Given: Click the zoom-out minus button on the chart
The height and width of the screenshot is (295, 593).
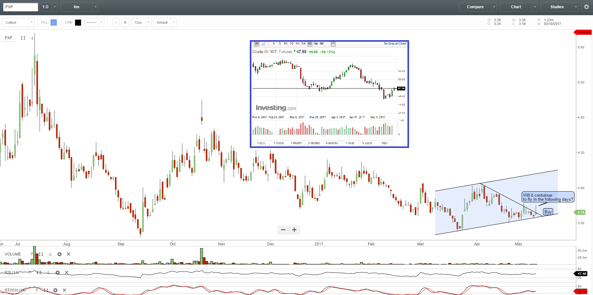Looking at the screenshot, I should (283, 230).
